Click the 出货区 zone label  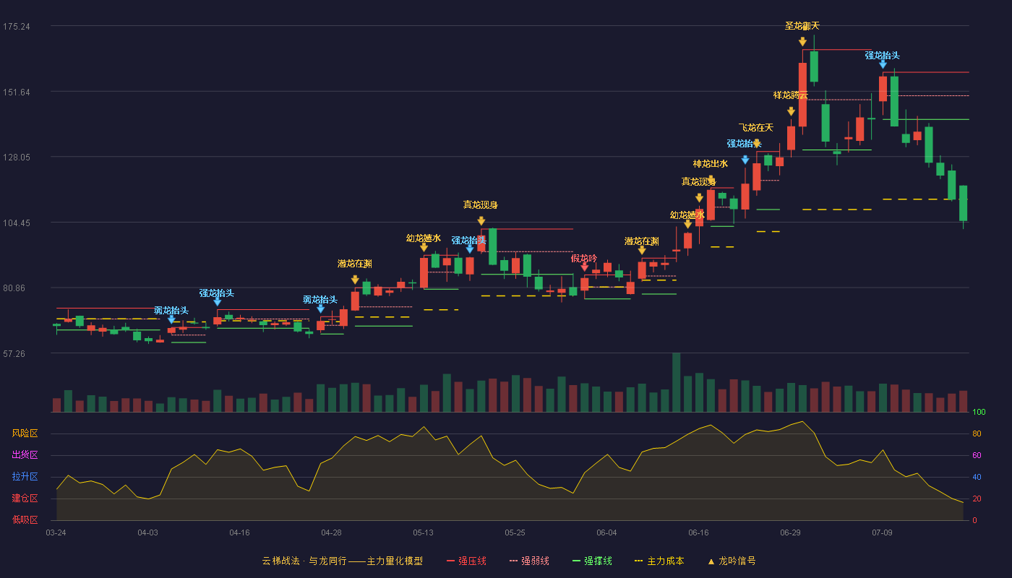(25, 455)
